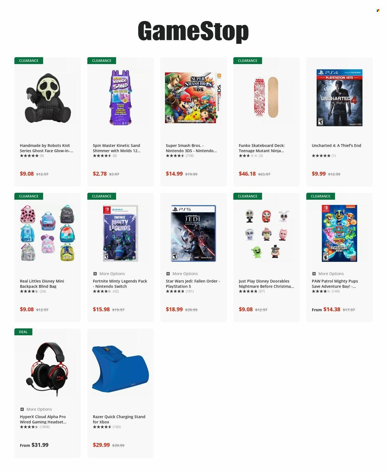Image resolution: width=387 pixels, height=472 pixels.
Task: Click Razer Quick Charging Stand title
Action: [119, 419]
